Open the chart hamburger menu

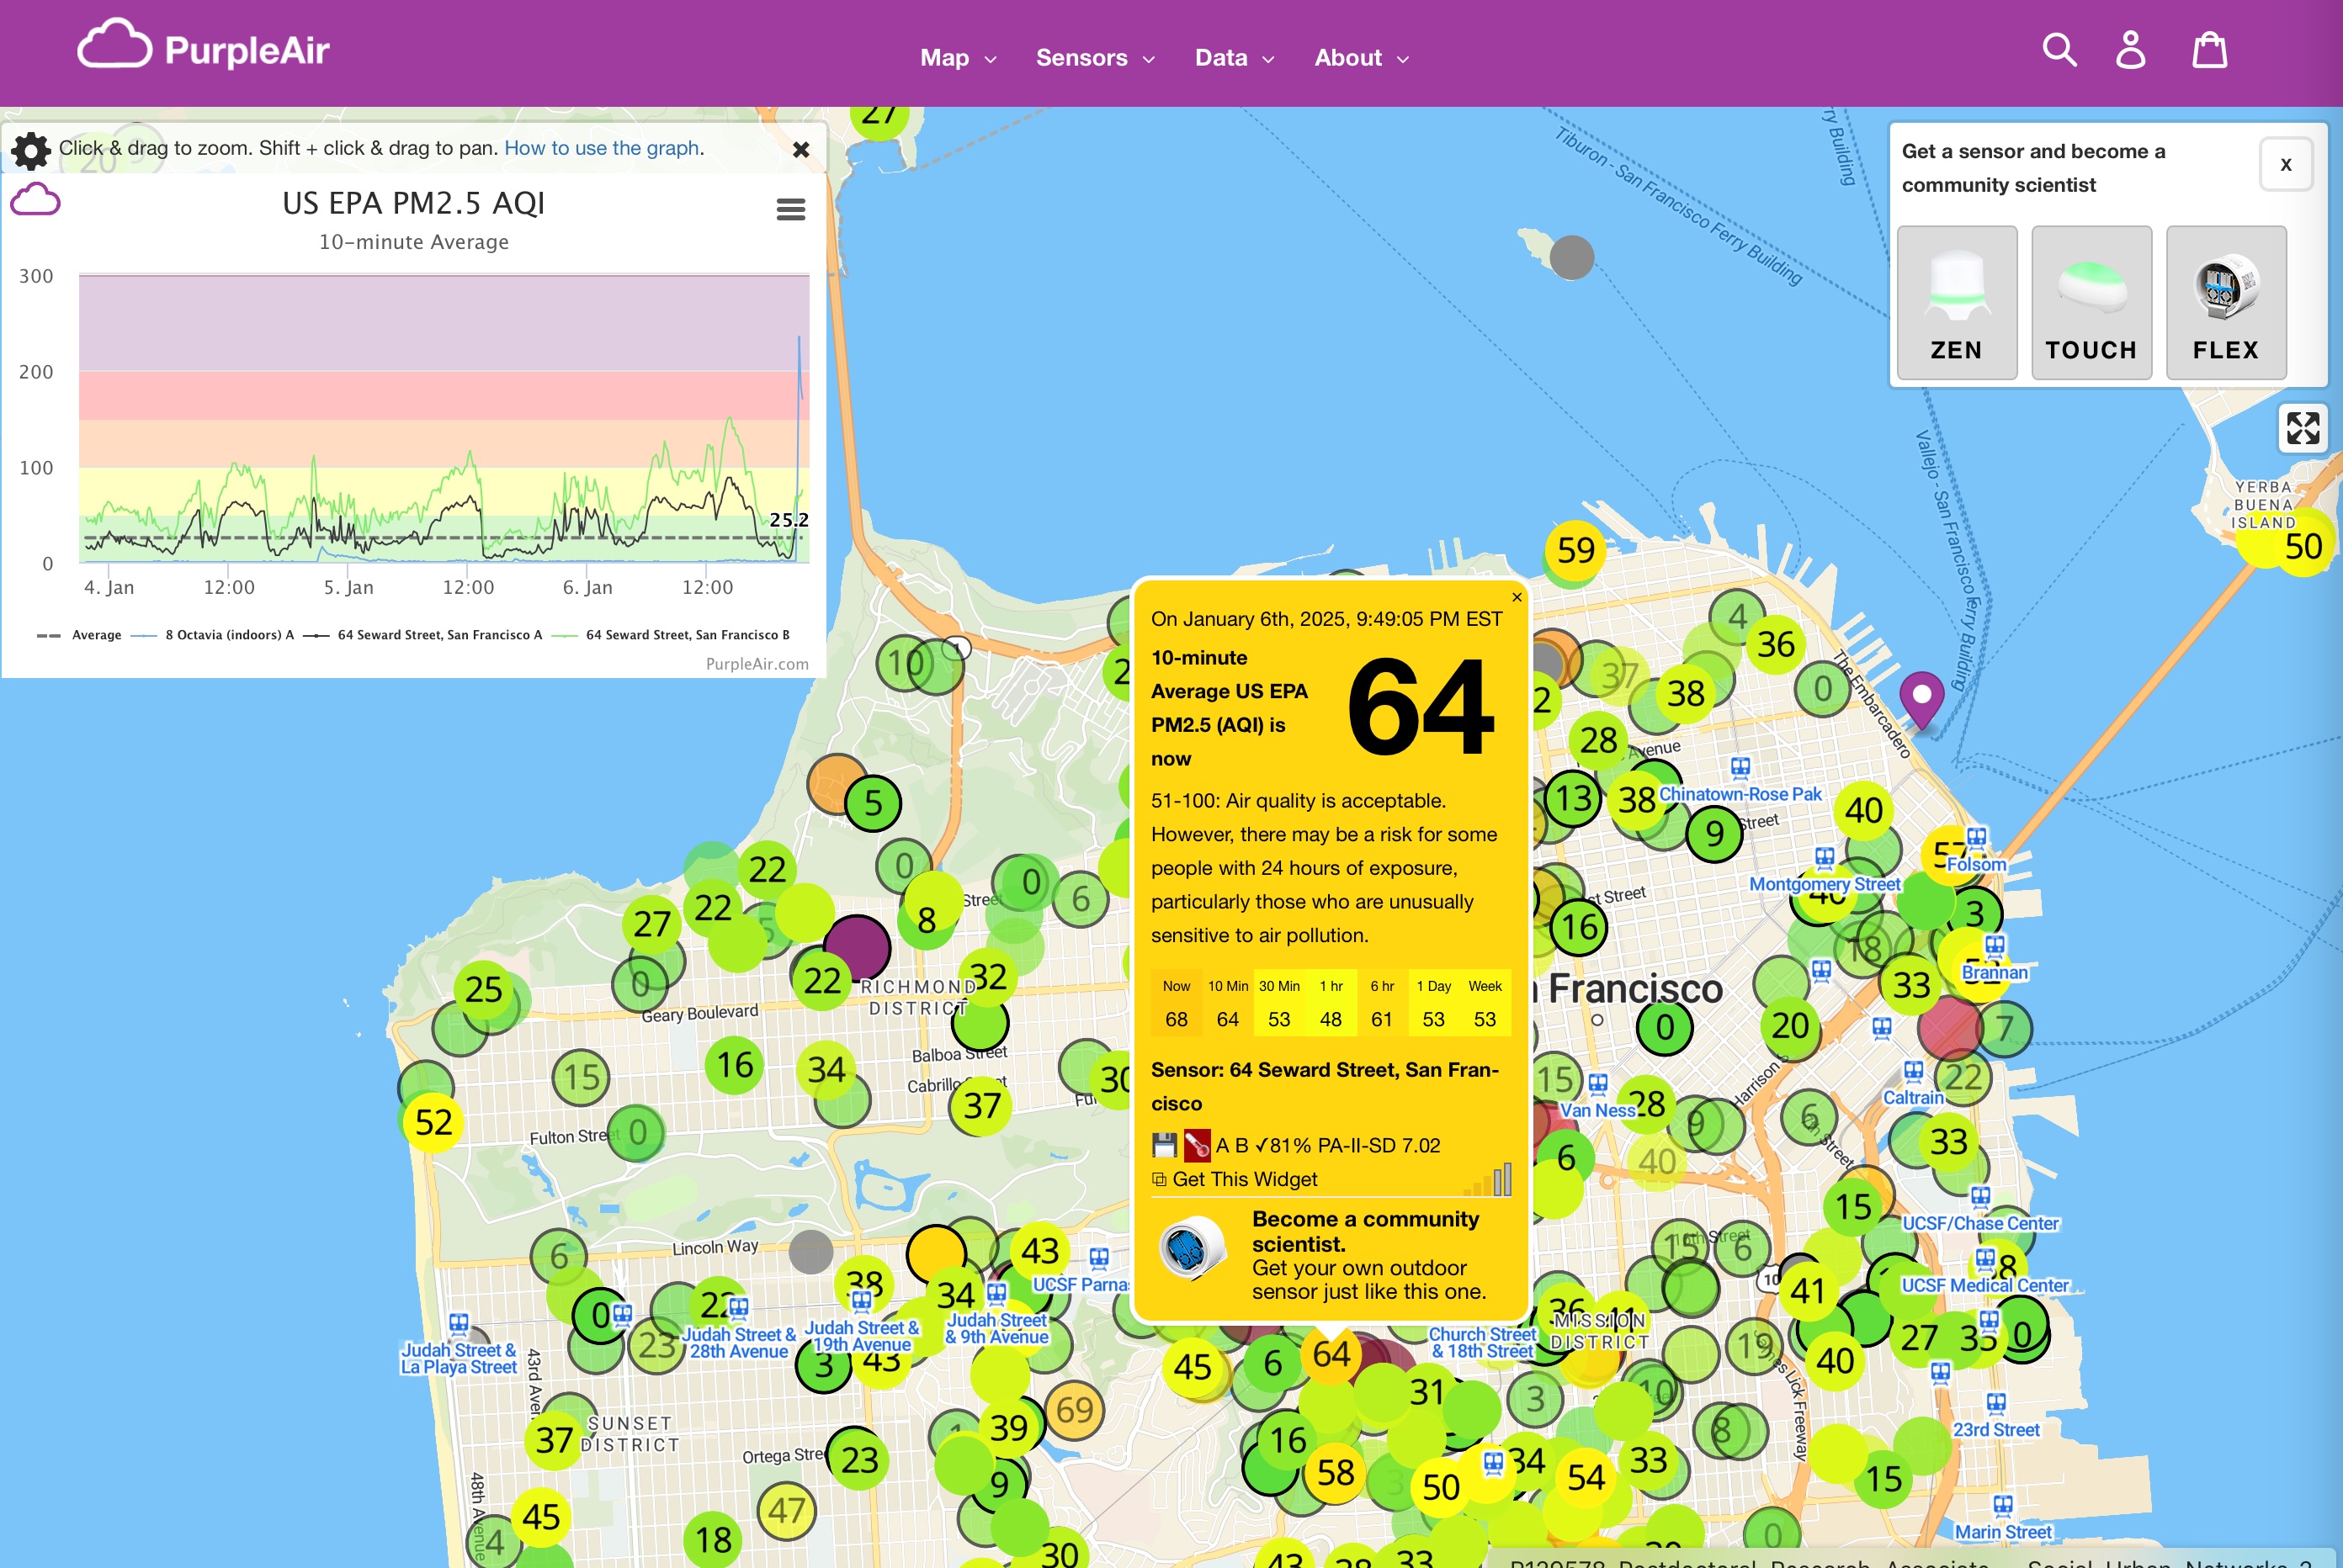(790, 209)
